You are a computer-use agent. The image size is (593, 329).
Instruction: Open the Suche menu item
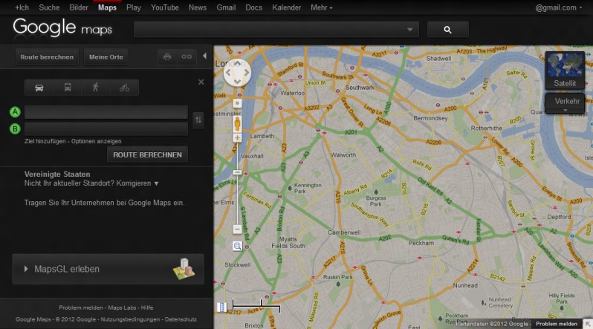(49, 7)
